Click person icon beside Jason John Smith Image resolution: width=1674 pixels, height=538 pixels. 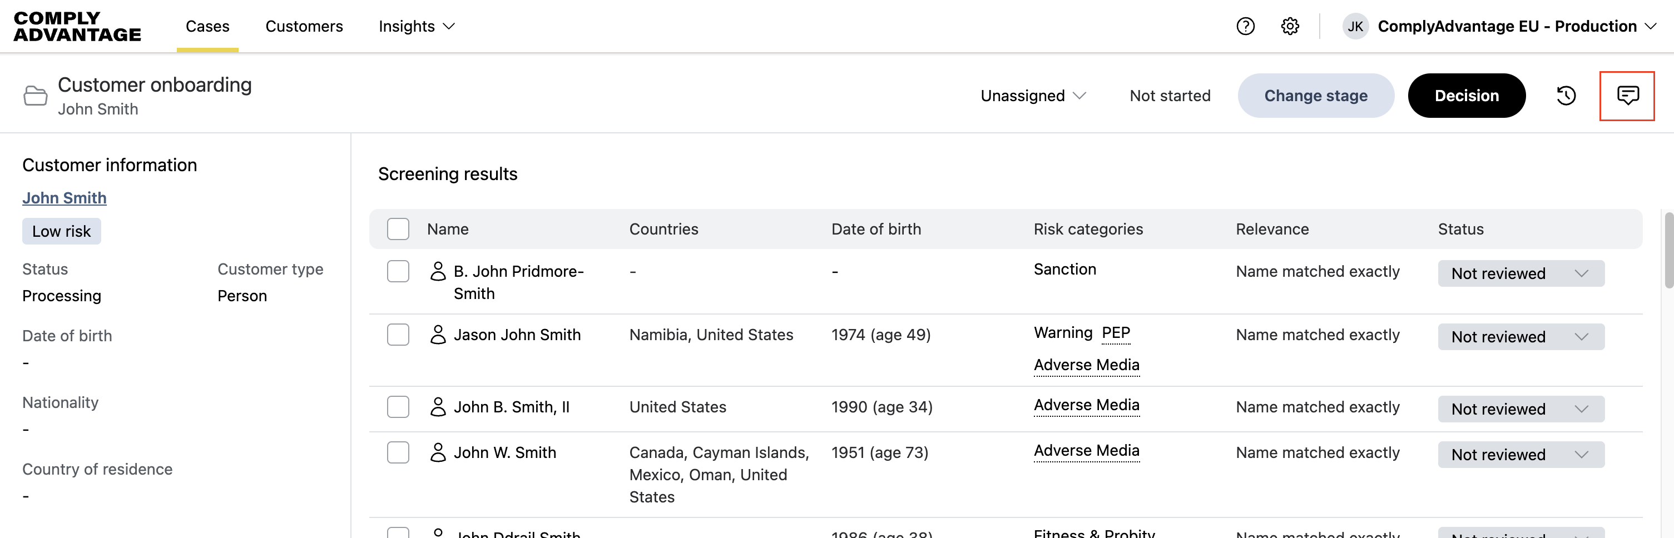[438, 335]
